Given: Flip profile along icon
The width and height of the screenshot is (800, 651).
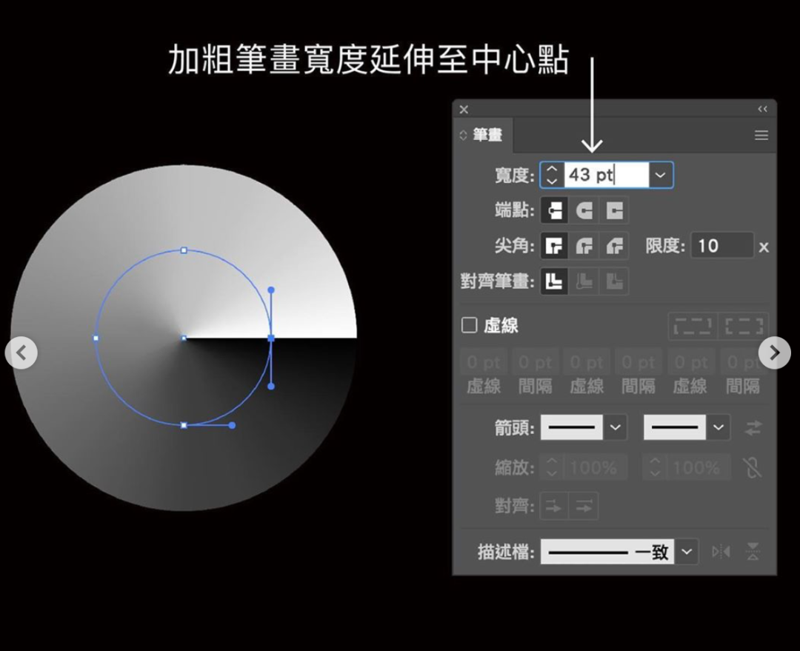Looking at the screenshot, I should 721,552.
